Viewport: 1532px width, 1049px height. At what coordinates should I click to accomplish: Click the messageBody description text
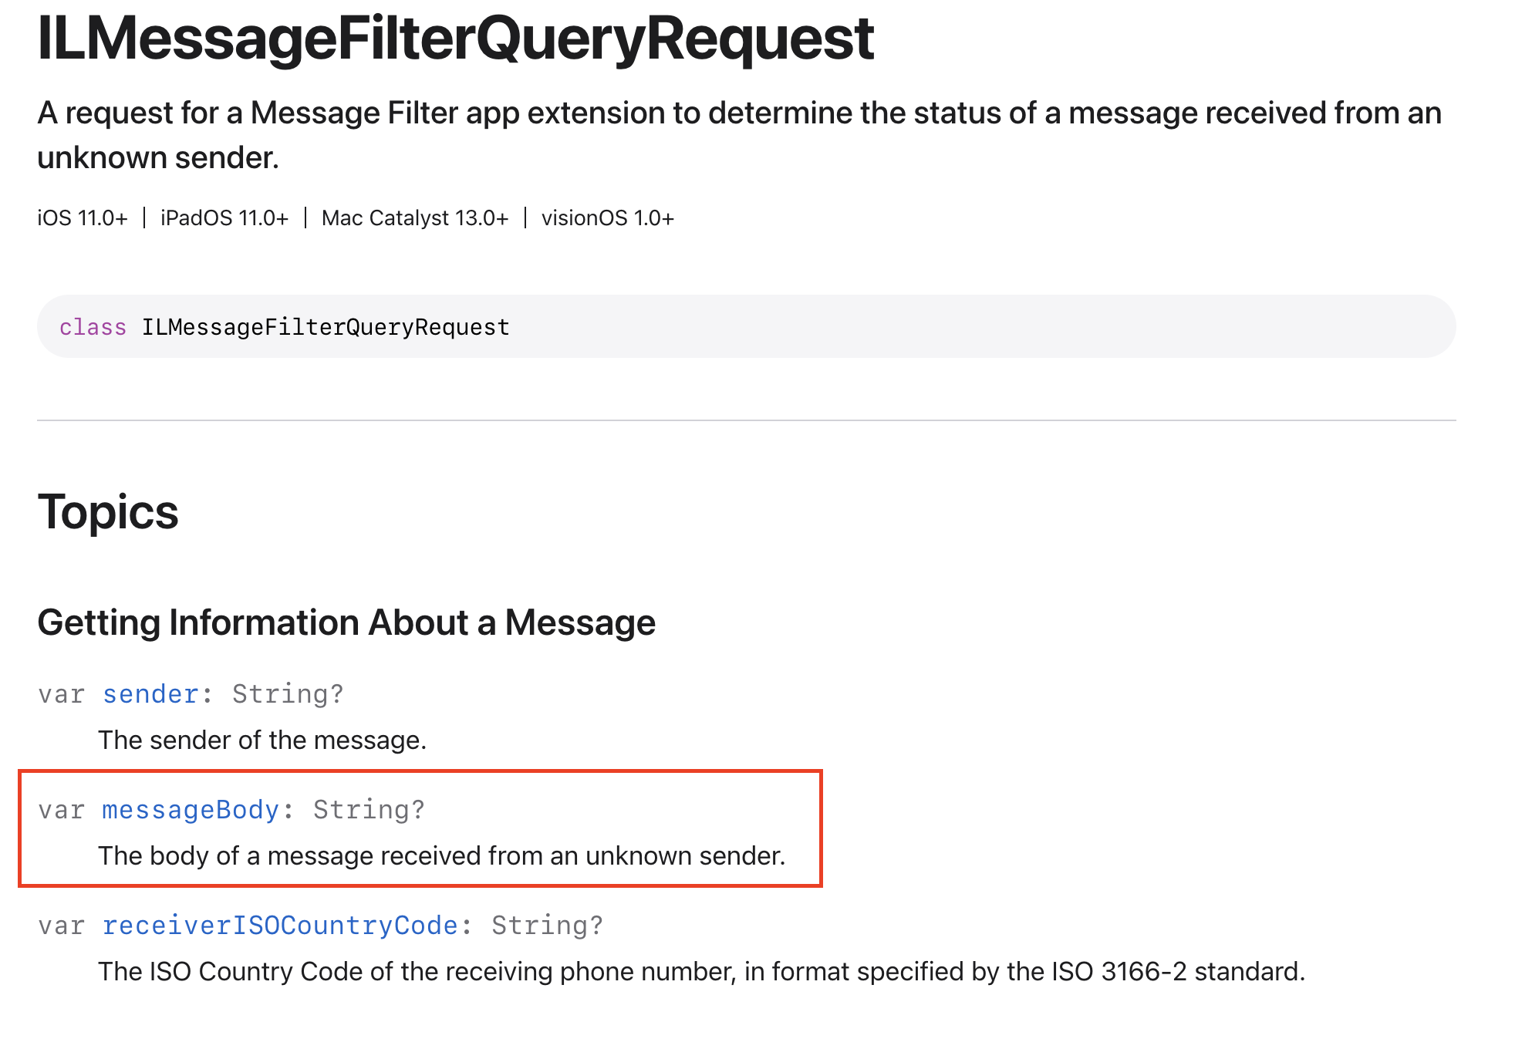pos(442,856)
